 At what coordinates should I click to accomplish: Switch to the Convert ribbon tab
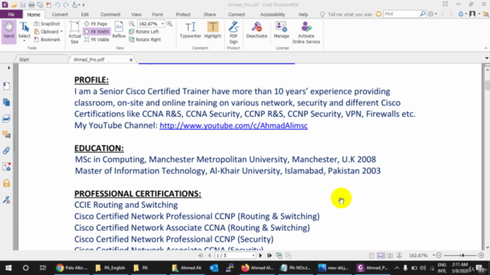click(x=60, y=15)
